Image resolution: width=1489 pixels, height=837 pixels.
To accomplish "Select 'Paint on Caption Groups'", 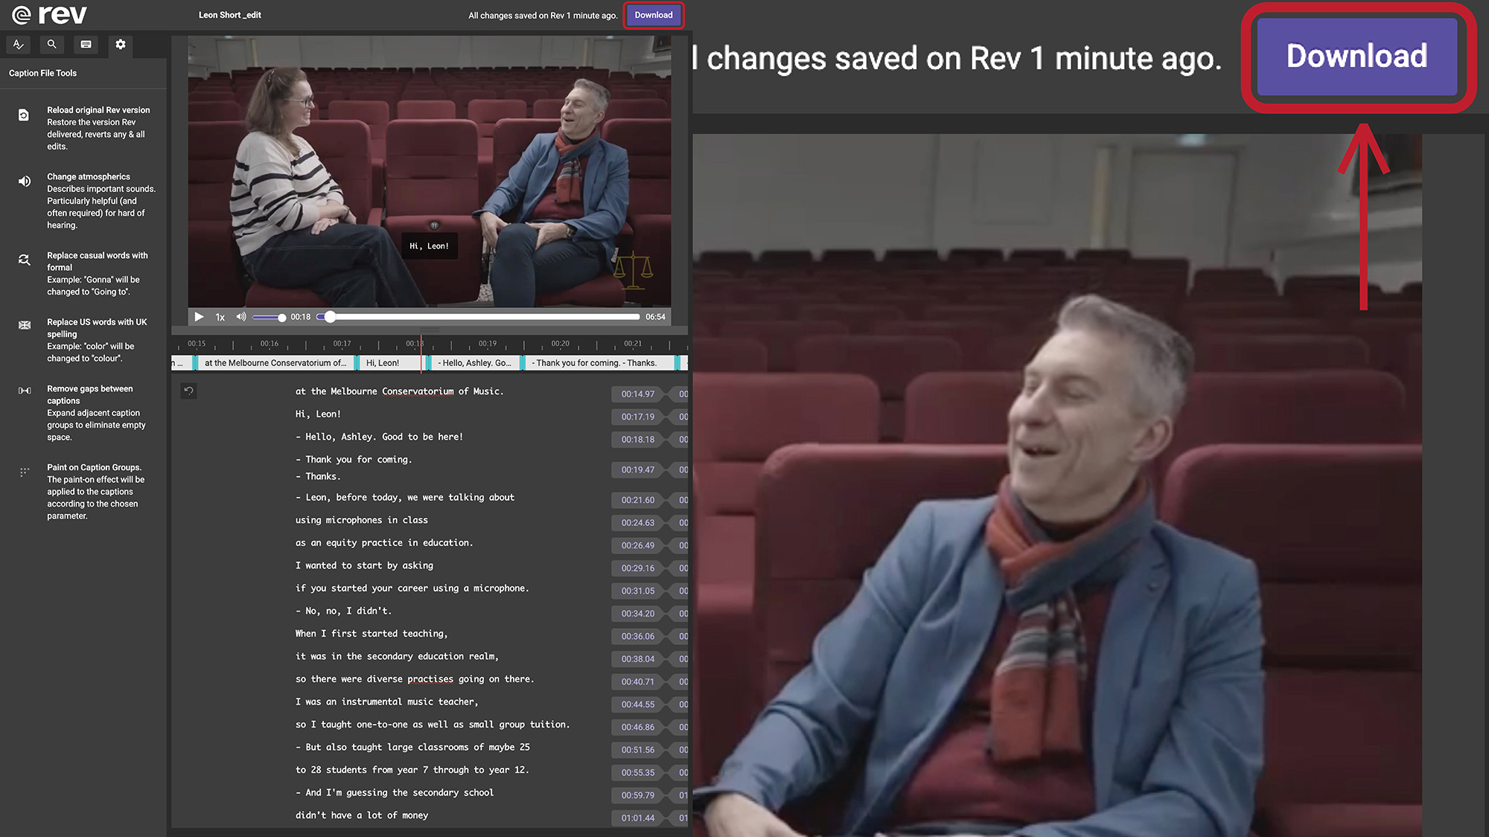I will click(x=95, y=492).
